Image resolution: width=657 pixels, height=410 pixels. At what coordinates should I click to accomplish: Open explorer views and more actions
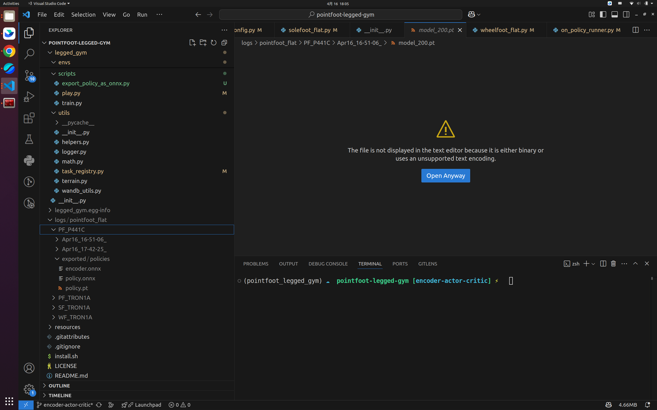[224, 30]
